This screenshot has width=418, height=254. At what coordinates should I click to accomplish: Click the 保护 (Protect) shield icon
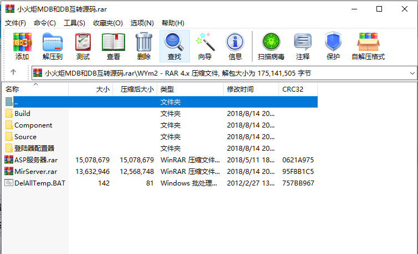333,42
